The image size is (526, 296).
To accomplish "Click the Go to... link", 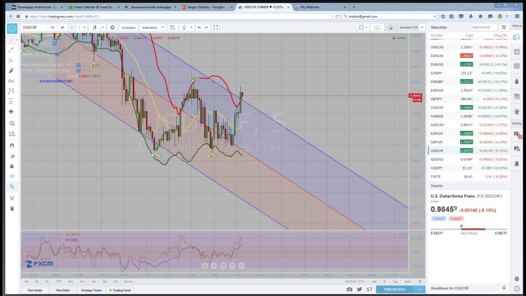I will (x=129, y=281).
